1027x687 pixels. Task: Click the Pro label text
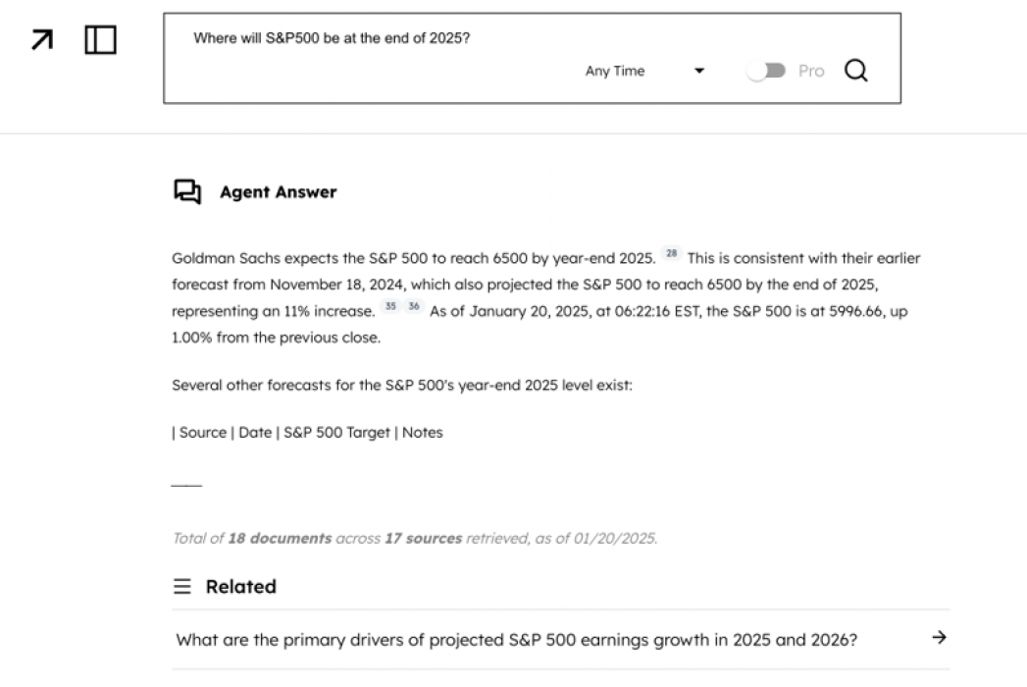tap(811, 71)
